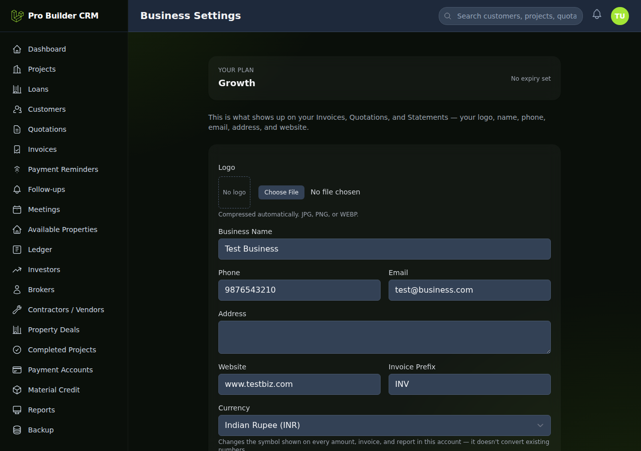Click the Loans sidebar icon
The height and width of the screenshot is (451, 641).
(17, 89)
